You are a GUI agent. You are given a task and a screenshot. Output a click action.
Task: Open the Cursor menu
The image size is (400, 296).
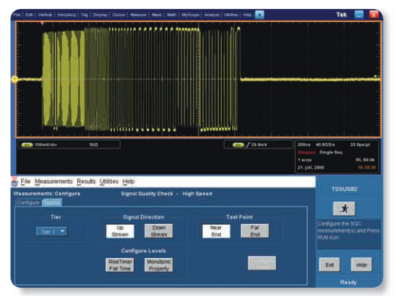click(119, 15)
